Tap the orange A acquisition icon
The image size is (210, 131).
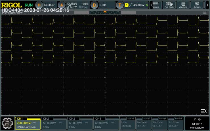(62, 5)
